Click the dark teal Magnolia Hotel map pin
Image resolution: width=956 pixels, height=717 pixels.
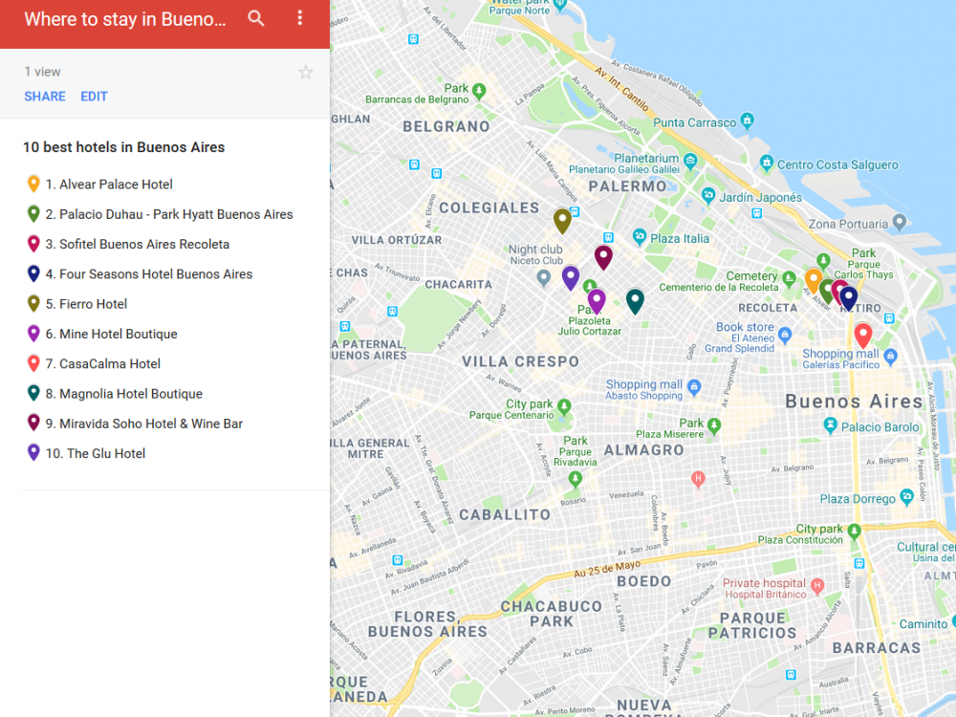click(635, 300)
